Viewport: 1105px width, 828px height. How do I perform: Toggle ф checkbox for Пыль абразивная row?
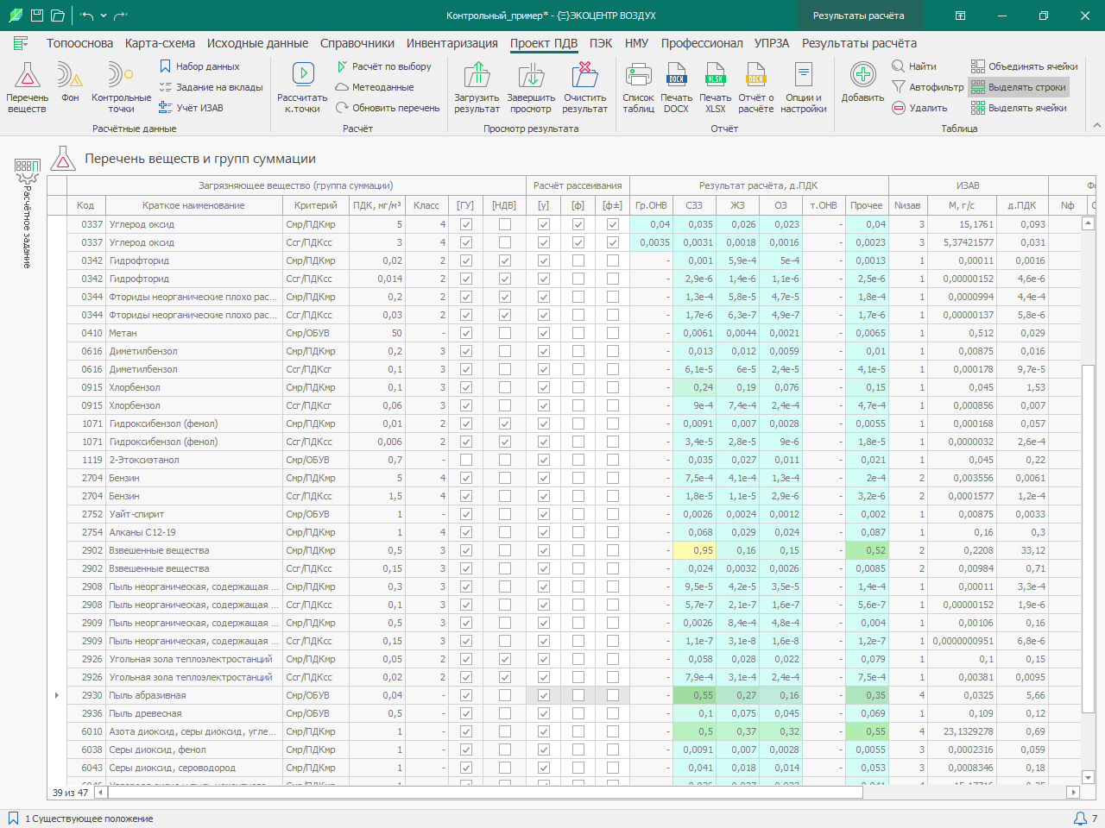pyautogui.click(x=578, y=695)
